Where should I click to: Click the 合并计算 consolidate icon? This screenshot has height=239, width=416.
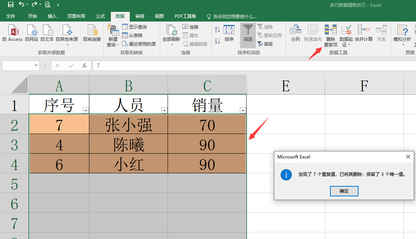pyautogui.click(x=364, y=33)
